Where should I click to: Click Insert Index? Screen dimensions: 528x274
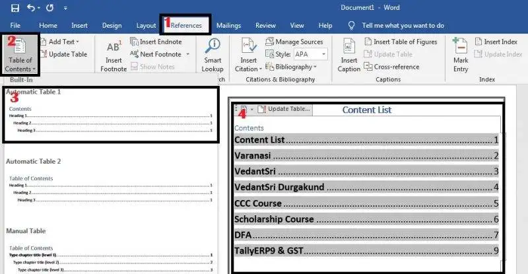[x=496, y=42]
